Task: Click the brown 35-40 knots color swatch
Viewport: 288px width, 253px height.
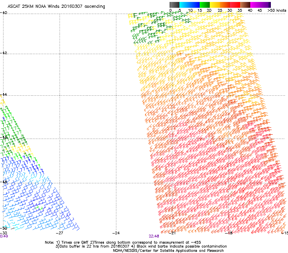Action: coord(245,5)
